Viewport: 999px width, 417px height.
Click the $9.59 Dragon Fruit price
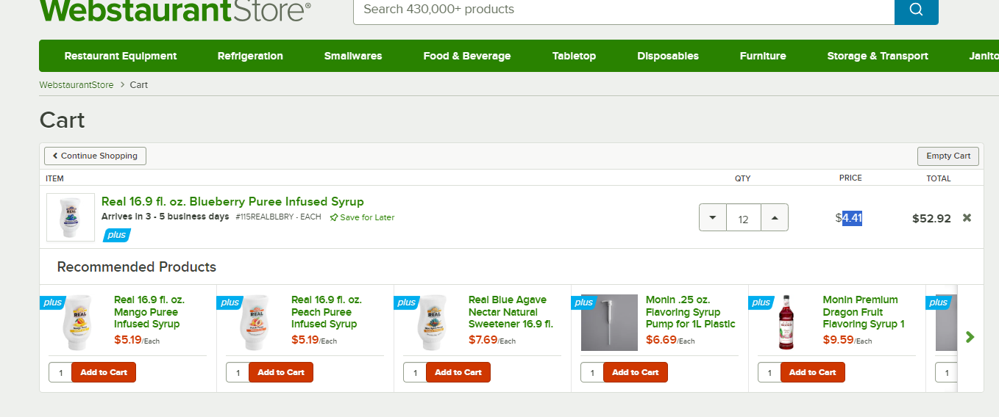(x=838, y=340)
